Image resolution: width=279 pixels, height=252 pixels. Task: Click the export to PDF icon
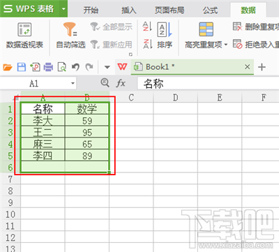pyautogui.click(x=35, y=67)
